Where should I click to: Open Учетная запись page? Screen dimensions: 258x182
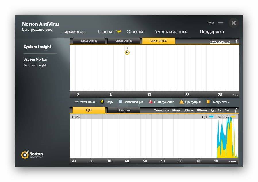171,32
